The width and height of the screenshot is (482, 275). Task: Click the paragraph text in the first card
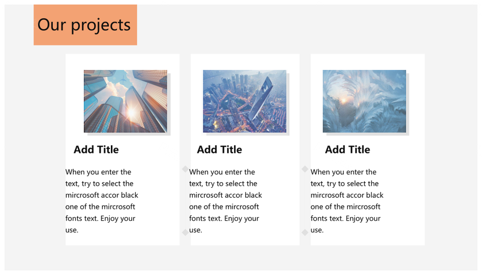pyautogui.click(x=102, y=201)
